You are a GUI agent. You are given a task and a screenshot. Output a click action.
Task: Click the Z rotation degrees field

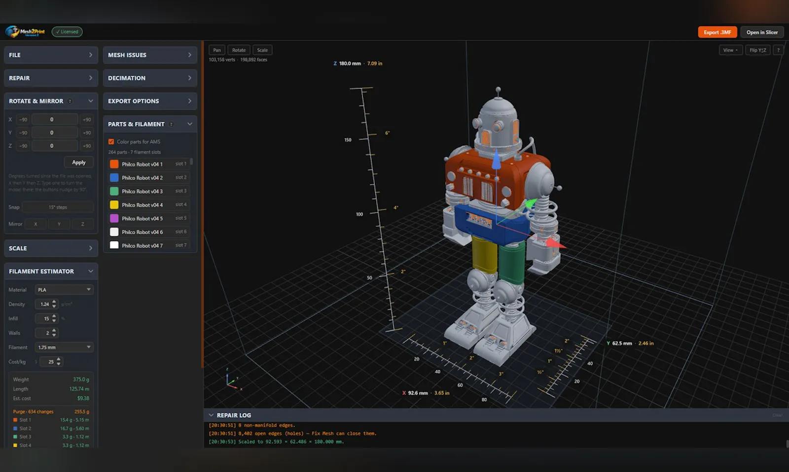pos(55,146)
